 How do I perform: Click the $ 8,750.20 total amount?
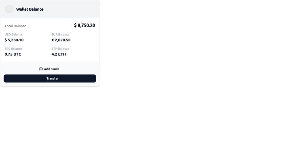[x=85, y=25]
